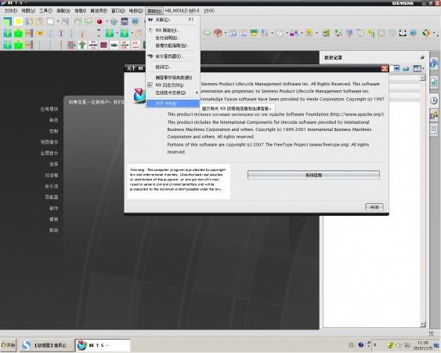Click the Sogou browser icon on taskbar
Viewport: 441px width, 353px height.
point(27,345)
